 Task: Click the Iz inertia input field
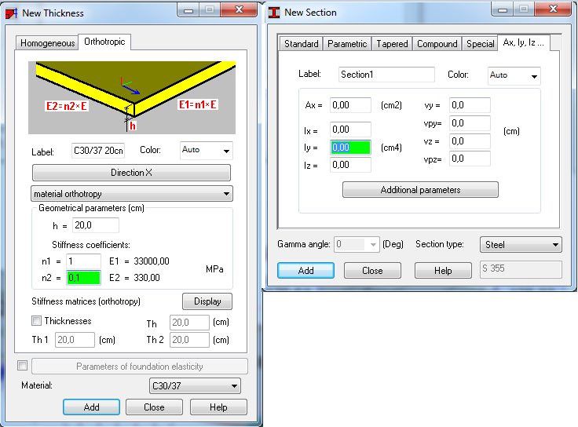coord(350,165)
